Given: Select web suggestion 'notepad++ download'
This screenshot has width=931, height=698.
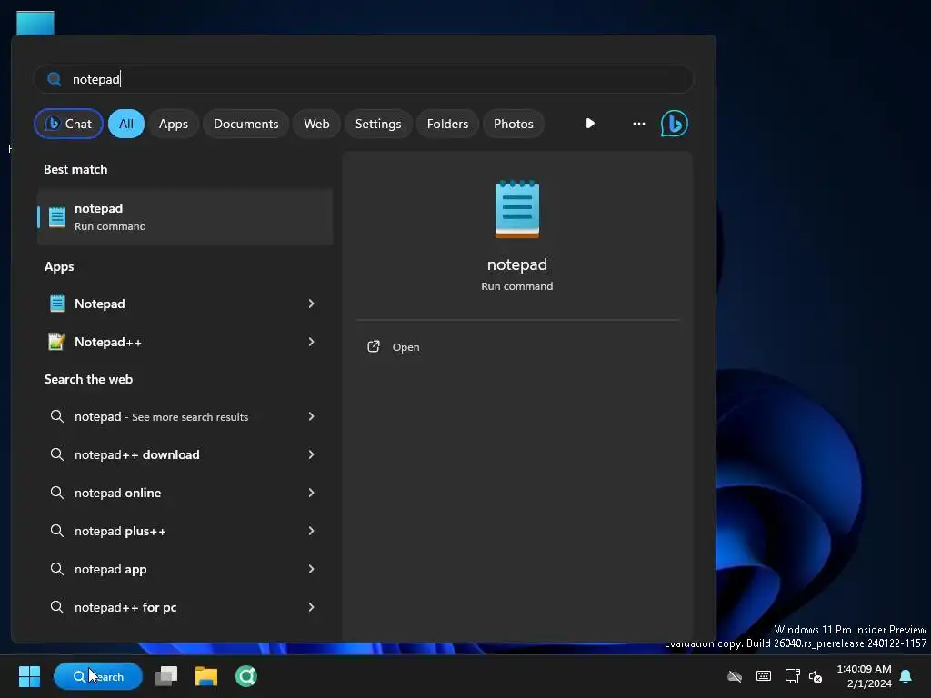Looking at the screenshot, I should coord(185,454).
